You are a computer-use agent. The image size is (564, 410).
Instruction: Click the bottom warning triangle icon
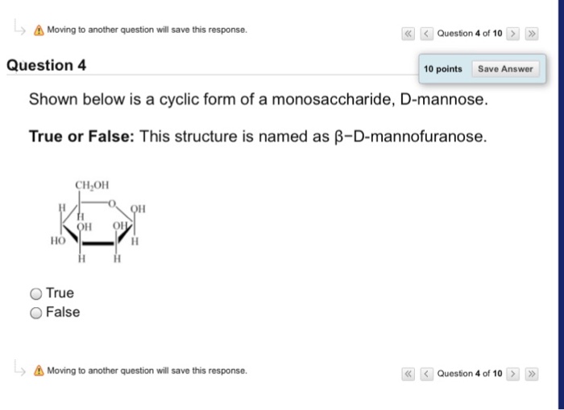[x=39, y=371]
